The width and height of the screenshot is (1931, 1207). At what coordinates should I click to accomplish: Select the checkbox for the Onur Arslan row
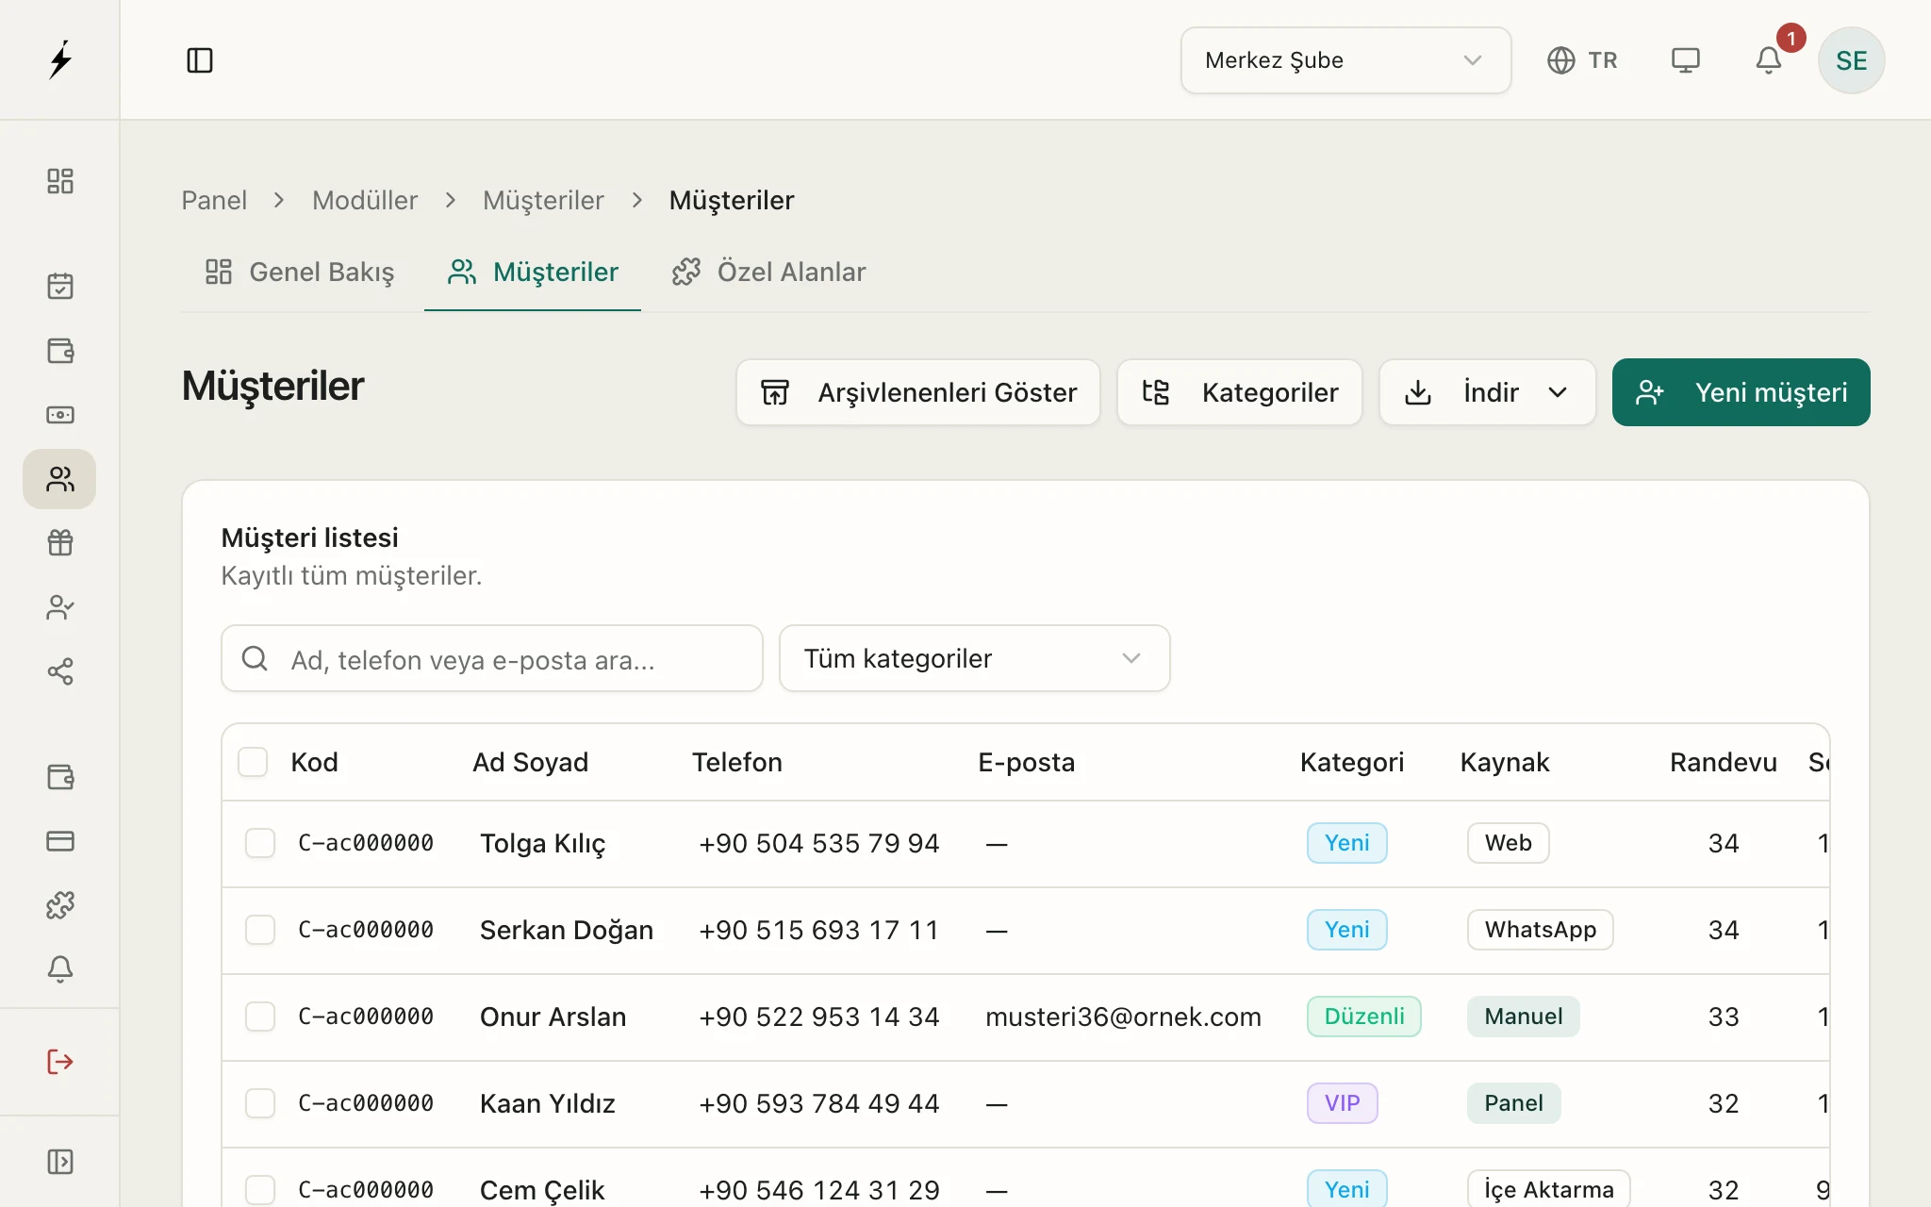[260, 1017]
